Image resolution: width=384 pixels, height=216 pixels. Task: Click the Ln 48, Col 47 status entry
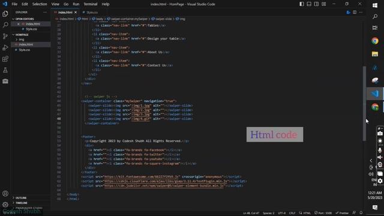point(251,213)
